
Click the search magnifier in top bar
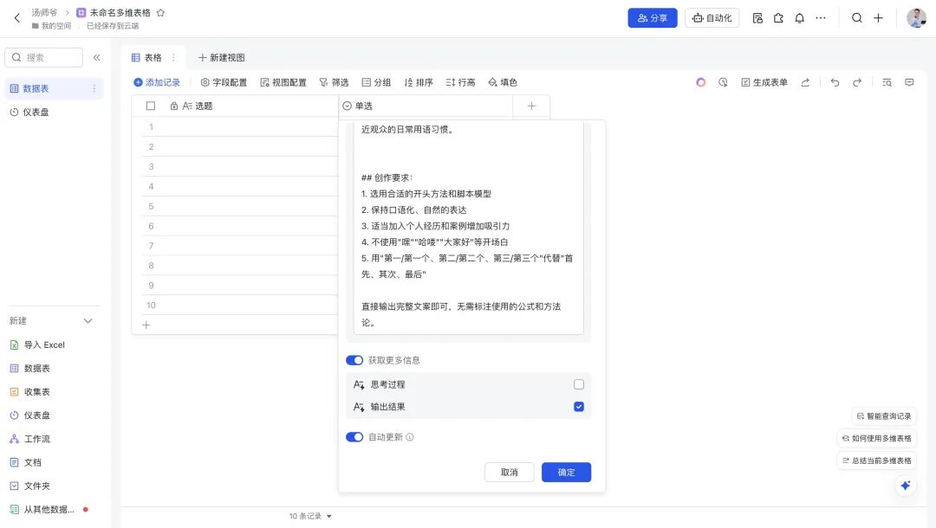click(856, 18)
